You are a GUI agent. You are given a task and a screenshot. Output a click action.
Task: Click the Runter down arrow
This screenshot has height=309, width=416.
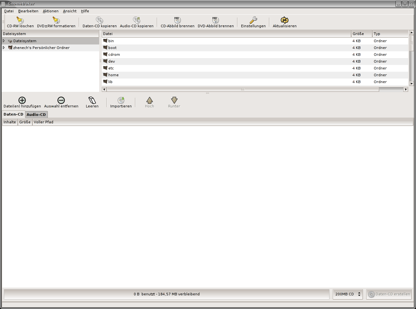point(174,100)
